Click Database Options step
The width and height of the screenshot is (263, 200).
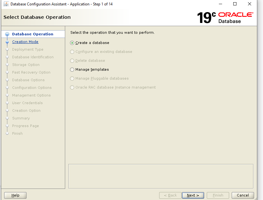(28, 80)
